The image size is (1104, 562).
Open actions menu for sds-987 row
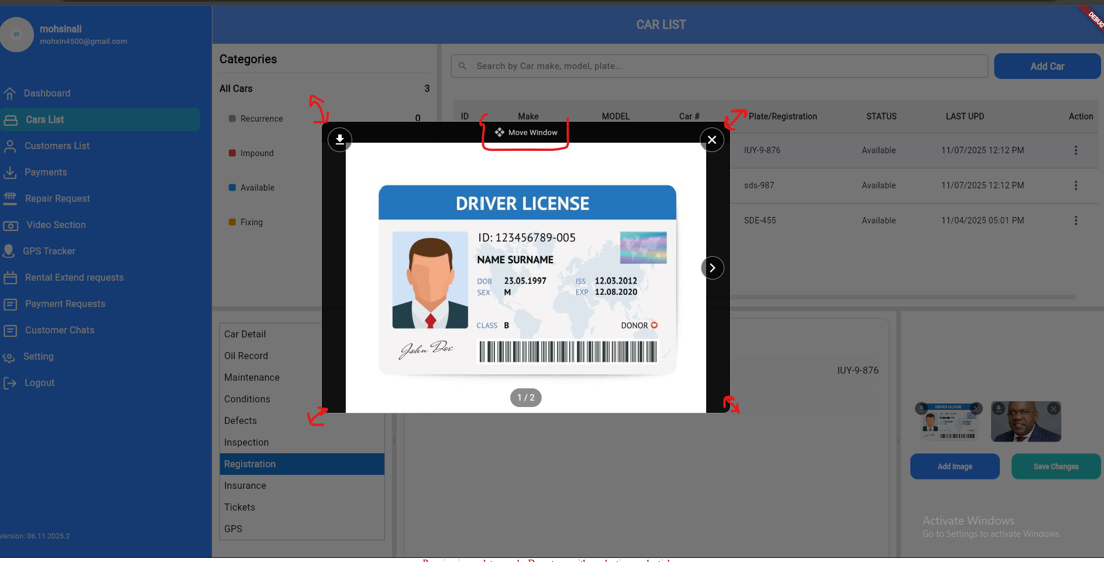click(x=1075, y=185)
